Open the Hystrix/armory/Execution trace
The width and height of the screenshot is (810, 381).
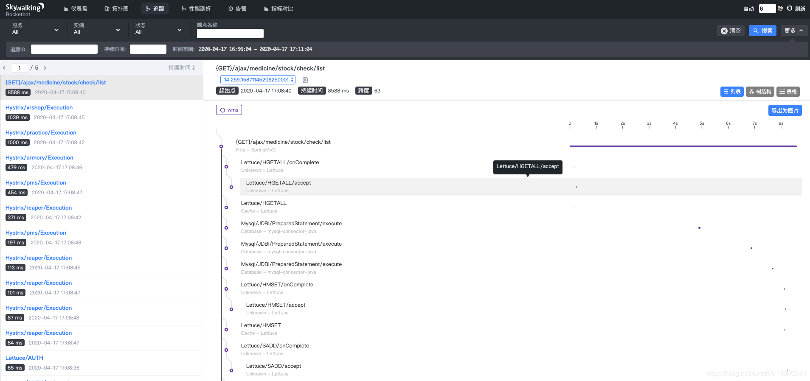tap(101, 162)
